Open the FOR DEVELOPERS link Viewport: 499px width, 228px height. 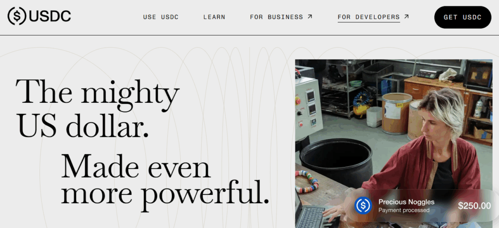pyautogui.click(x=368, y=17)
